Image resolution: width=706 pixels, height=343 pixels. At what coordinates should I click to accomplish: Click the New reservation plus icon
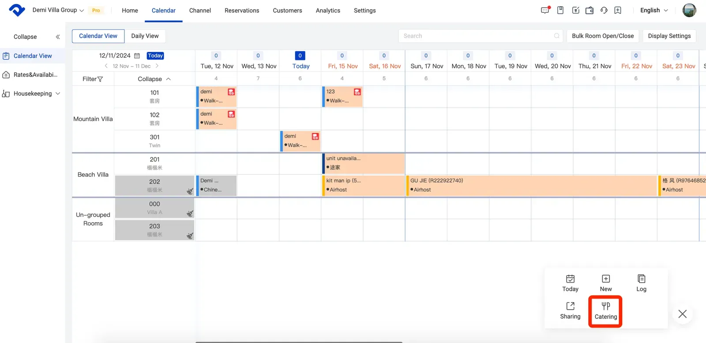(606, 279)
